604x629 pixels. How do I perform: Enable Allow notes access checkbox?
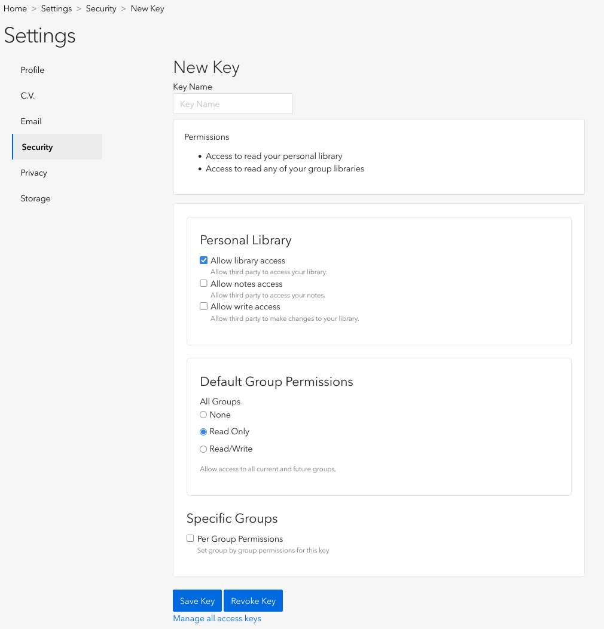(204, 284)
